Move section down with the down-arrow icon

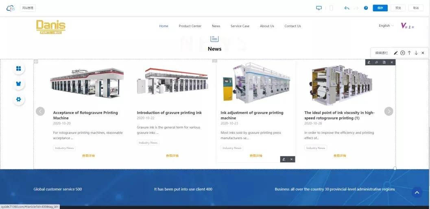(416, 53)
